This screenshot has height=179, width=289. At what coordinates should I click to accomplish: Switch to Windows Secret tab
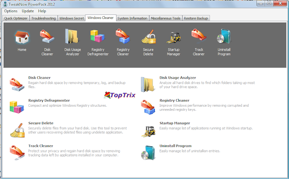(x=71, y=18)
